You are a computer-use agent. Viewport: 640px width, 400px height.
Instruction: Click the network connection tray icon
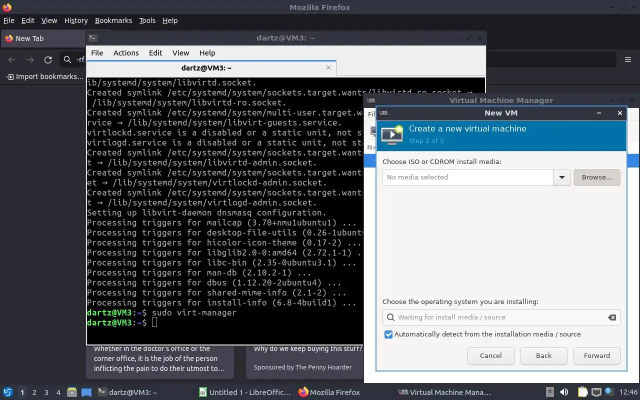click(x=596, y=392)
